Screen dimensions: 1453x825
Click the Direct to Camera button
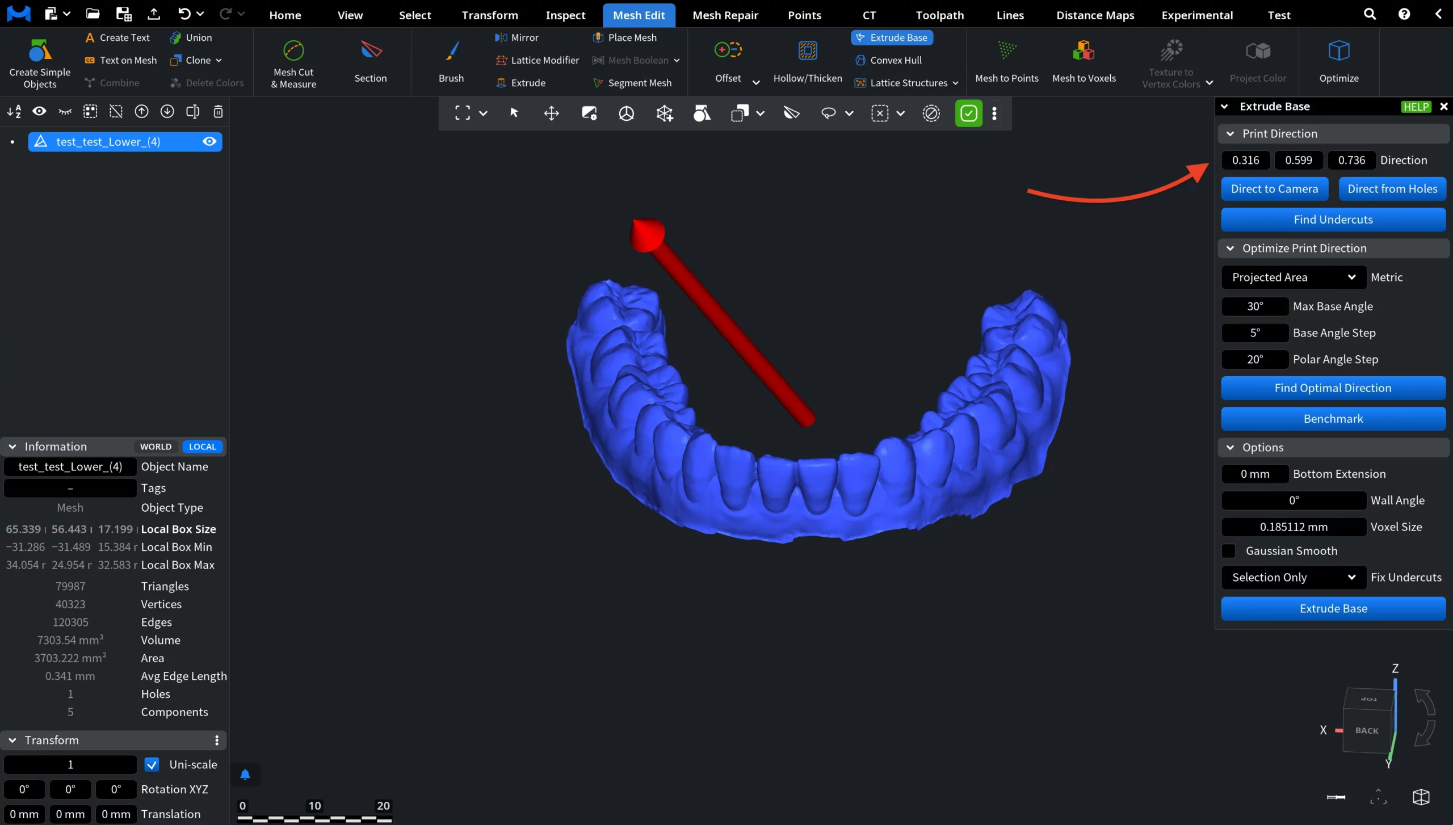1274,188
